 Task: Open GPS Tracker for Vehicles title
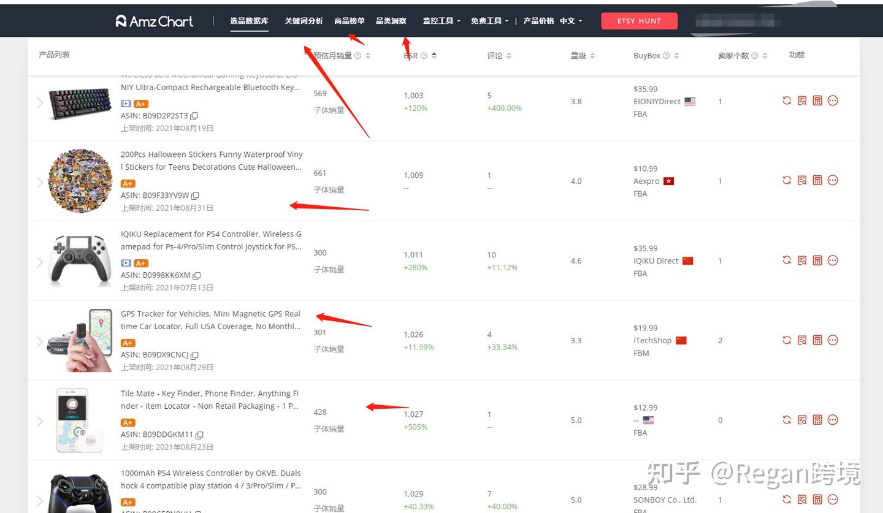(x=211, y=320)
